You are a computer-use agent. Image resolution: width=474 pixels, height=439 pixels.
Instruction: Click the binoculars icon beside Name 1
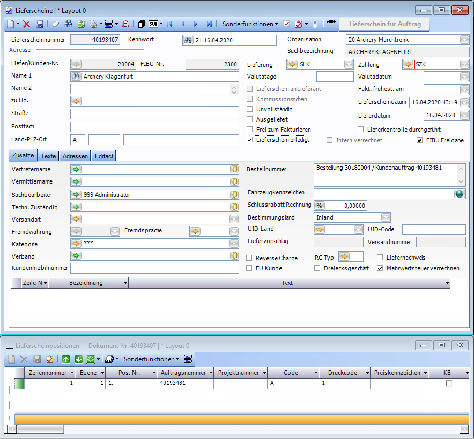(x=76, y=77)
